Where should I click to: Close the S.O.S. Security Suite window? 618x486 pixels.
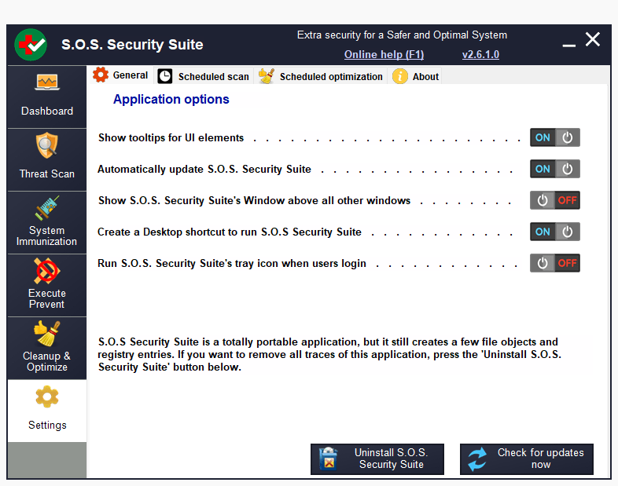pos(592,40)
